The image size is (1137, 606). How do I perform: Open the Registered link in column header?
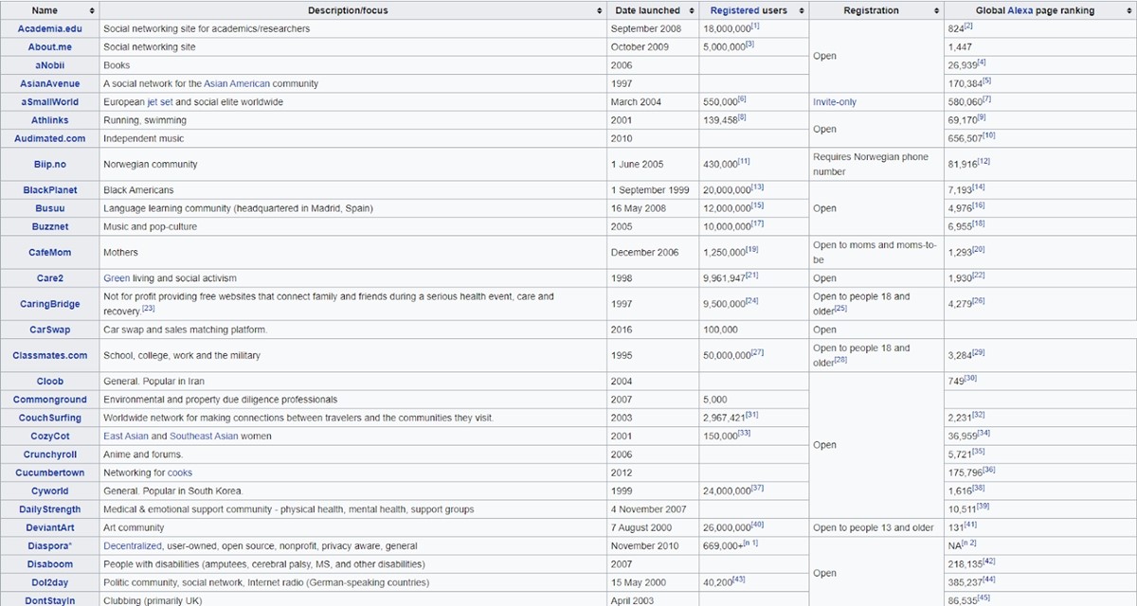(735, 10)
